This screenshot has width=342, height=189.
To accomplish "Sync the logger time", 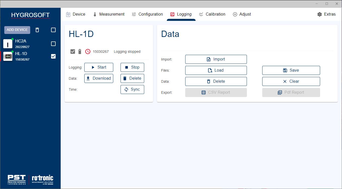I will (x=132, y=89).
